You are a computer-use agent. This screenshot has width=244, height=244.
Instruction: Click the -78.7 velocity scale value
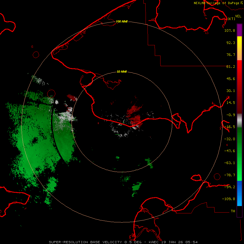230,175
